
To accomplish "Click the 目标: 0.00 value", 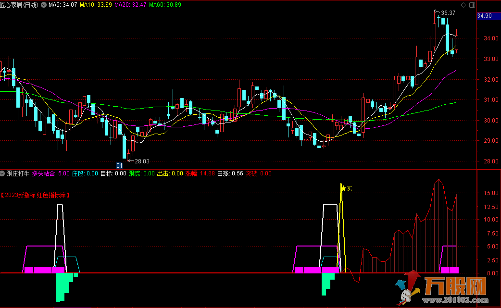I will (x=113, y=173).
